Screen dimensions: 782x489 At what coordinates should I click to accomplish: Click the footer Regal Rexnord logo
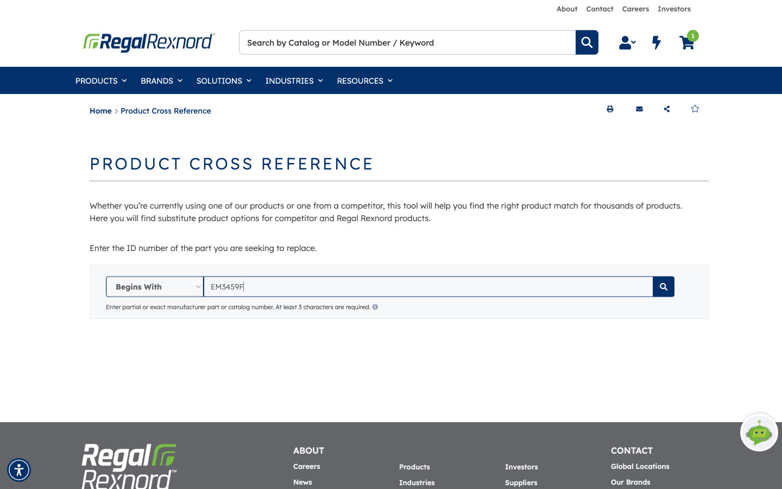coord(129,466)
